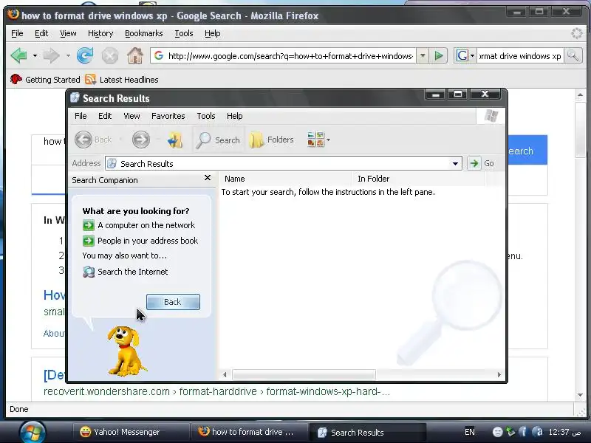The height and width of the screenshot is (443, 591).
Task: Toggle the Folders pane button
Action: coord(271,140)
